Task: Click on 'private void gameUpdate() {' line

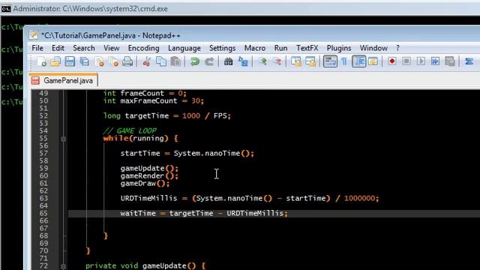Action: [145, 265]
